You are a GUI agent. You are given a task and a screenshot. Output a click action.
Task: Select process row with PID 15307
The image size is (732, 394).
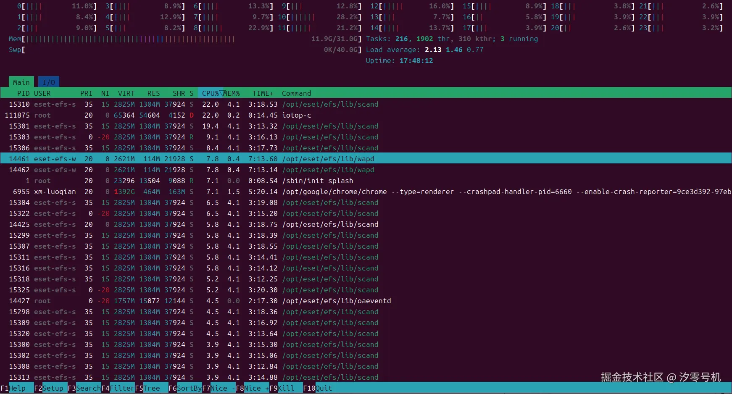[x=366, y=246]
